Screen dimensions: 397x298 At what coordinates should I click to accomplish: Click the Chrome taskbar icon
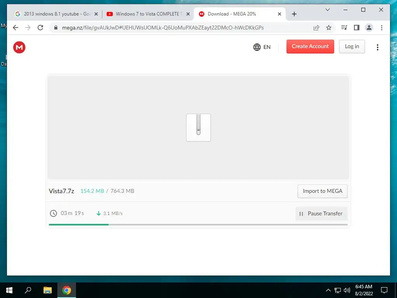[67, 290]
